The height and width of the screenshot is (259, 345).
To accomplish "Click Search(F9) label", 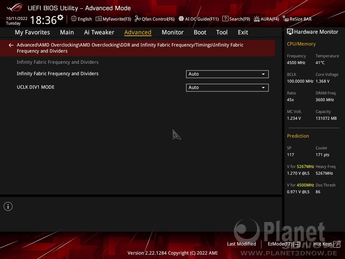I will tap(240, 19).
